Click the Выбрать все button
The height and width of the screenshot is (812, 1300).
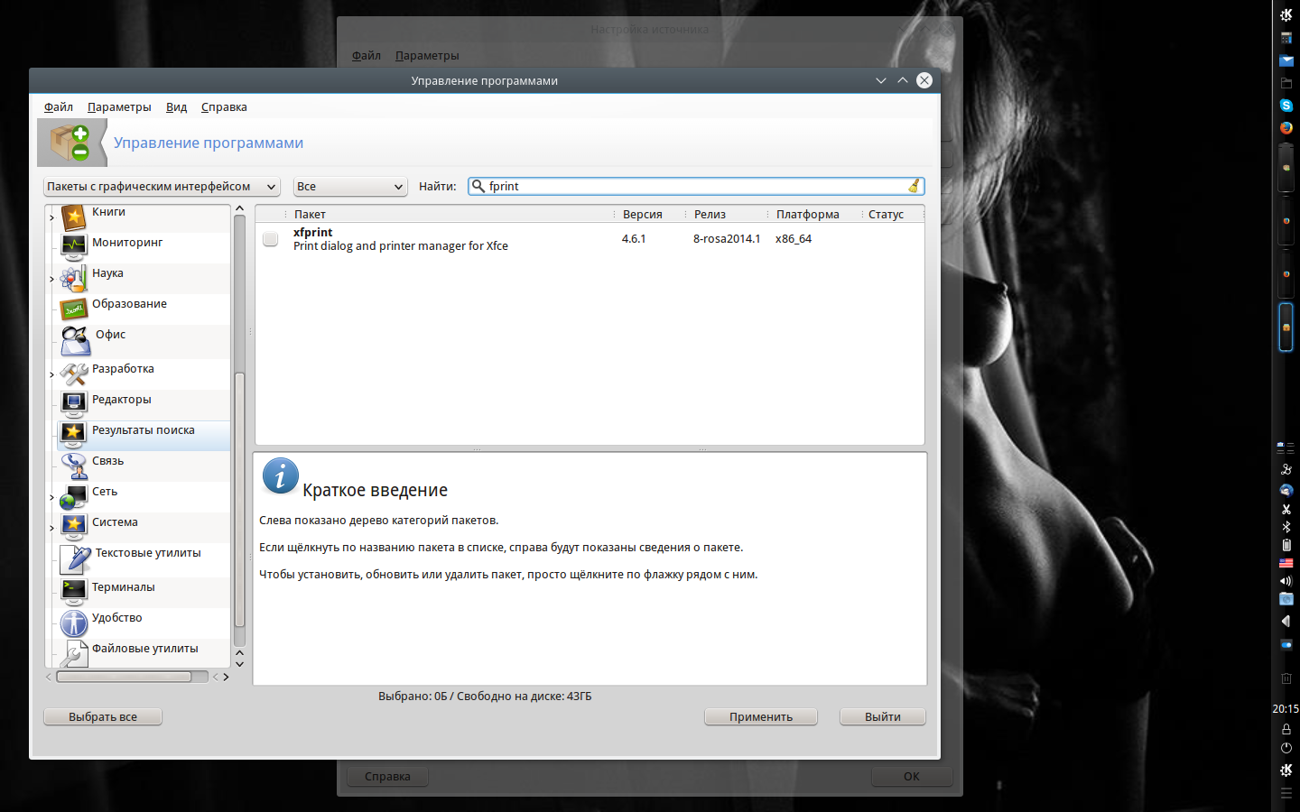(x=103, y=717)
